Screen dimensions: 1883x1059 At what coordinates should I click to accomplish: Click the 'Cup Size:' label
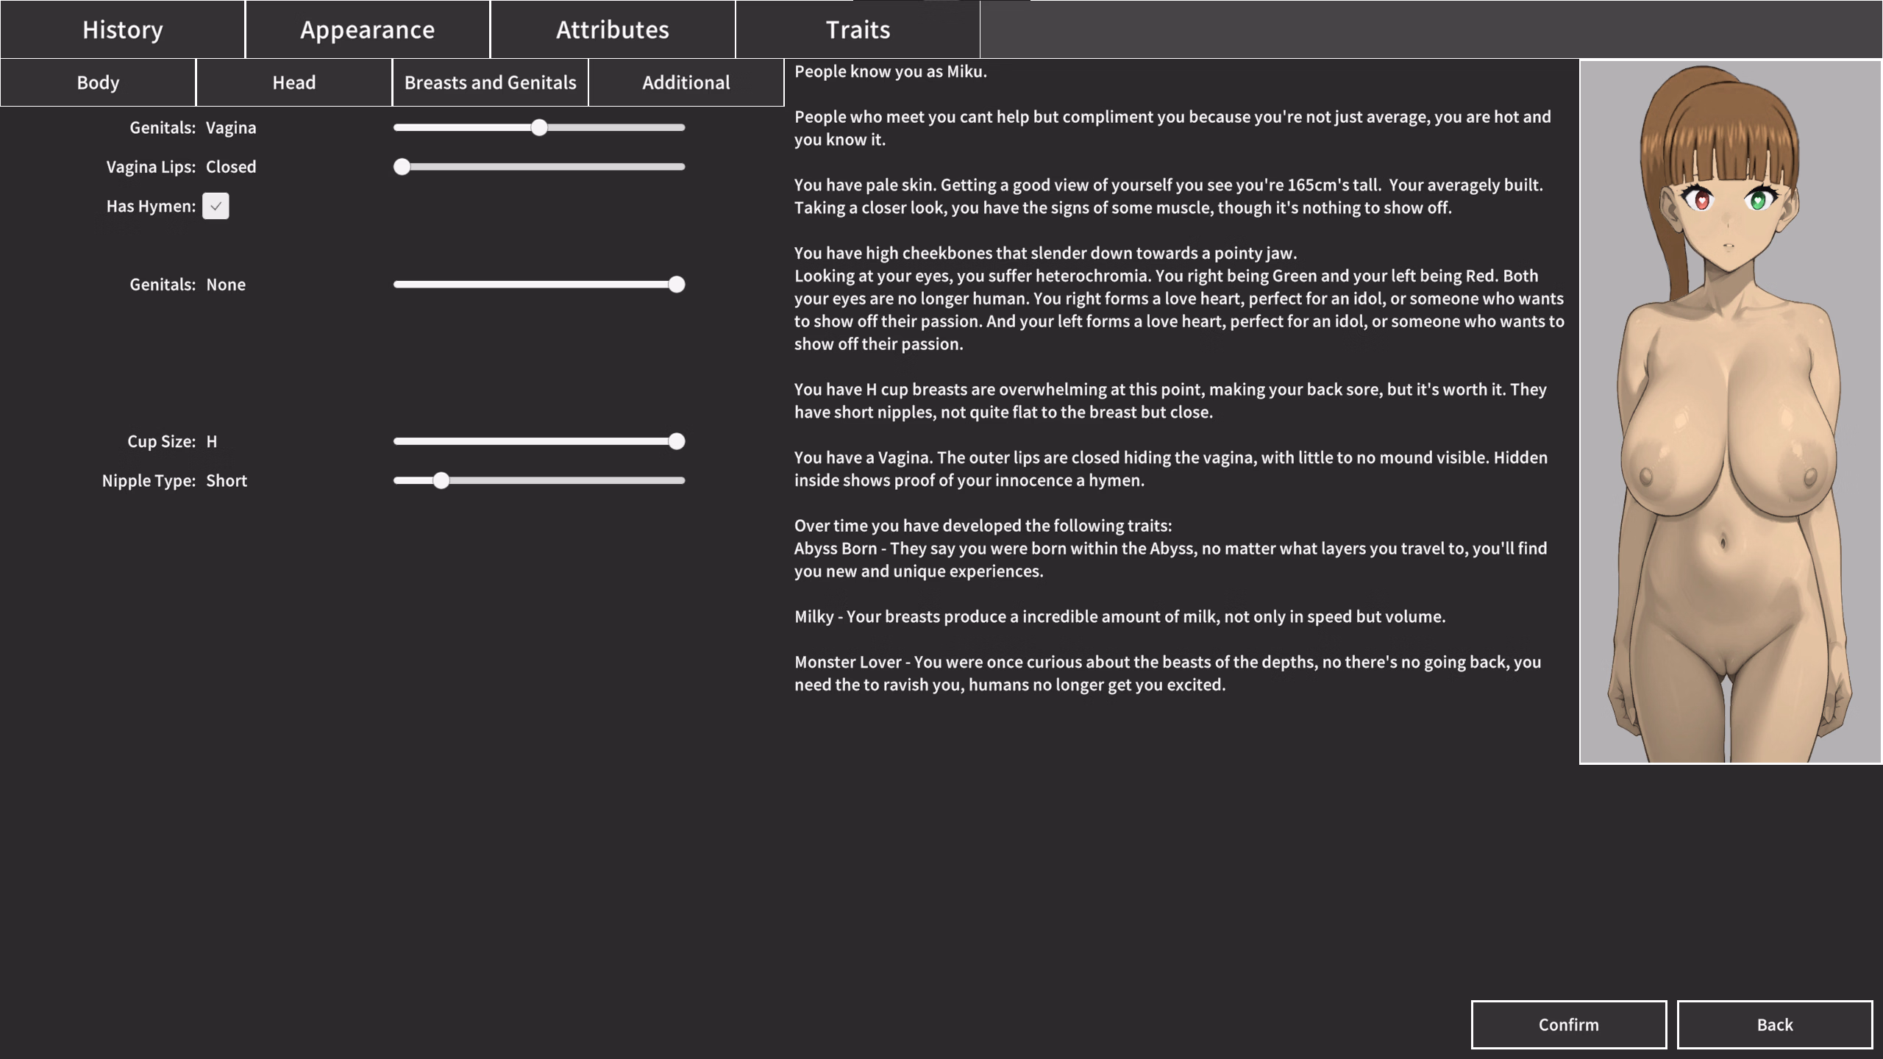(x=161, y=441)
